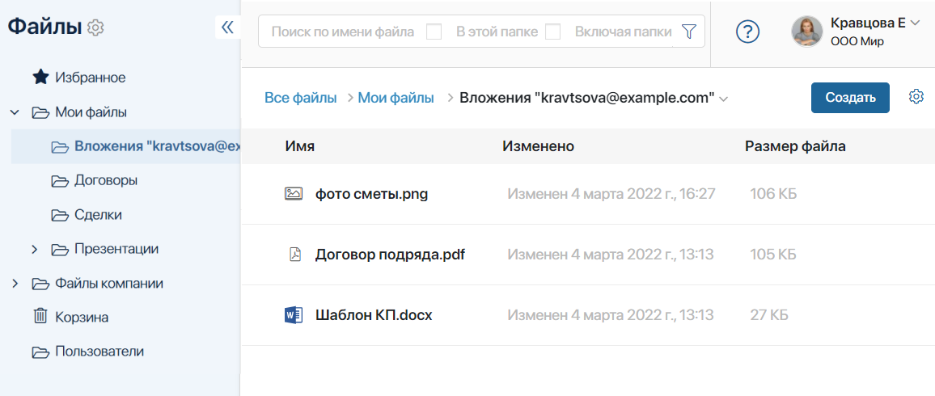The width and height of the screenshot is (935, 396).
Task: Open Files section settings gear beside Файлы title
Action: pyautogui.click(x=95, y=27)
